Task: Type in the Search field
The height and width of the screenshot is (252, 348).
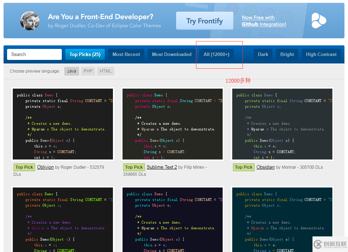Action: pos(34,55)
